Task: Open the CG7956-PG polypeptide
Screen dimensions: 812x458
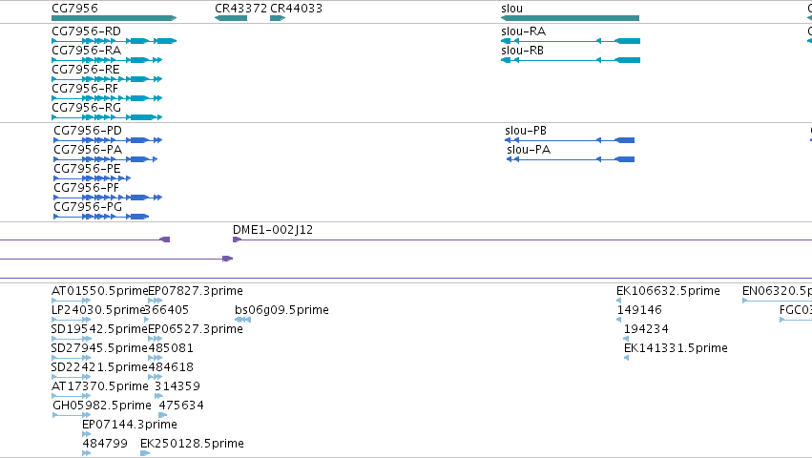Action: point(101,216)
